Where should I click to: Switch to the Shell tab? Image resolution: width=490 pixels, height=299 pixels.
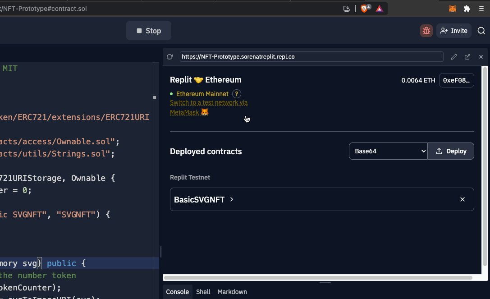click(203, 292)
